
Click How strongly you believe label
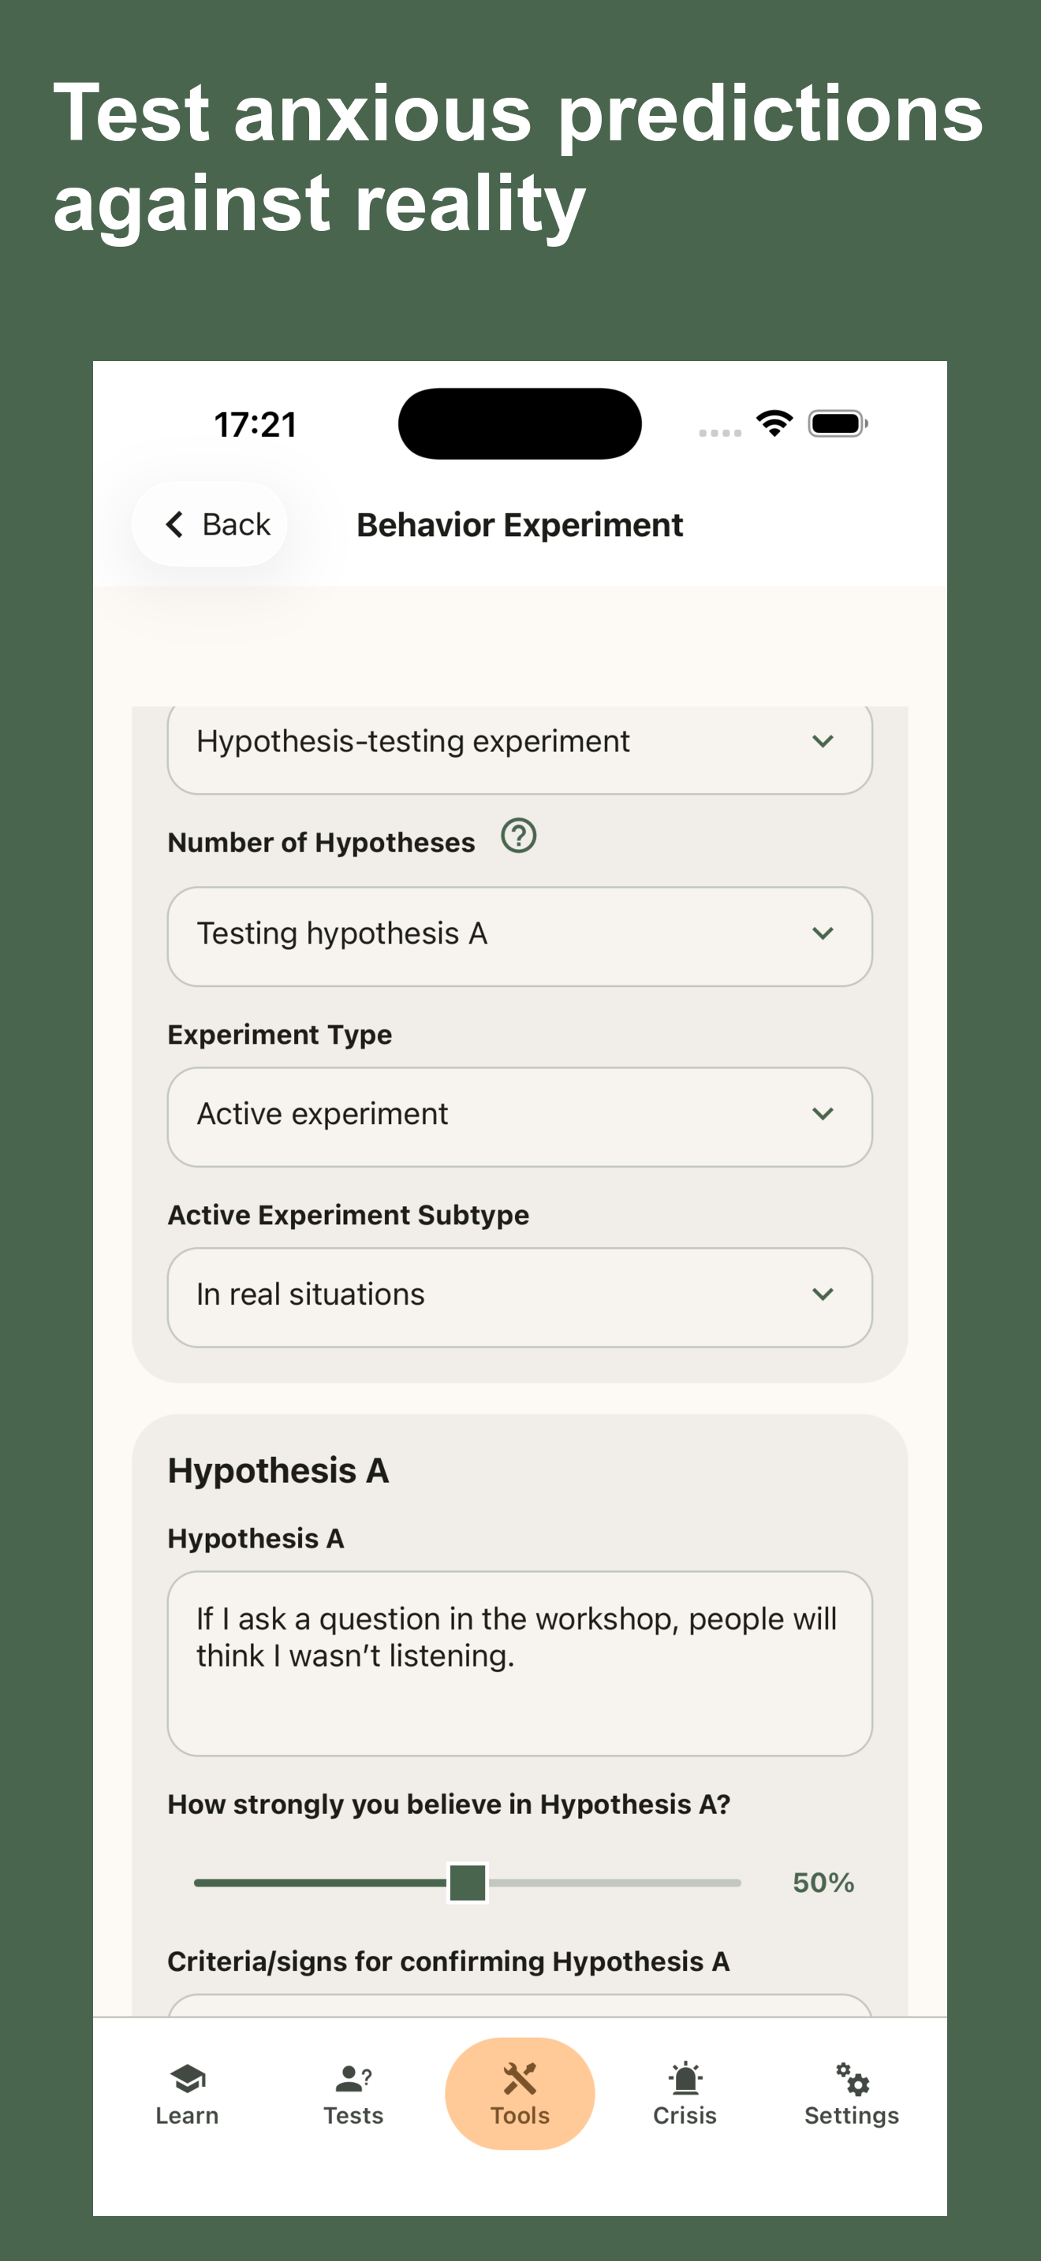point(450,1804)
